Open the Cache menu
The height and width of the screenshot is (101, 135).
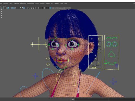tap(62, 4)
